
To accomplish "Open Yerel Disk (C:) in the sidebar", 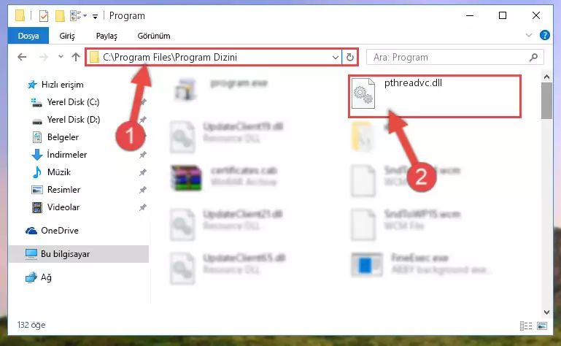I will pos(73,102).
